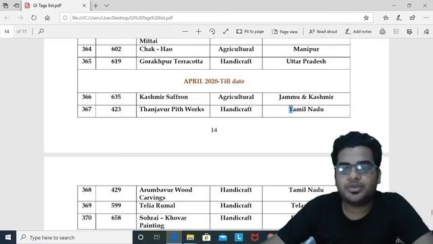Add web notes with pen icon

(399, 18)
